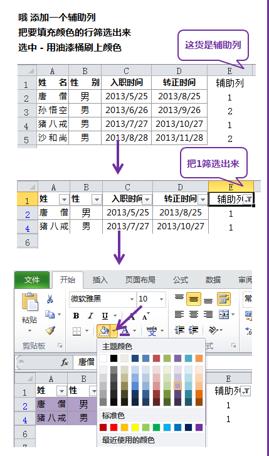Click purple-filled 猪八戒 cell
The width and height of the screenshot is (269, 456).
coord(51,418)
